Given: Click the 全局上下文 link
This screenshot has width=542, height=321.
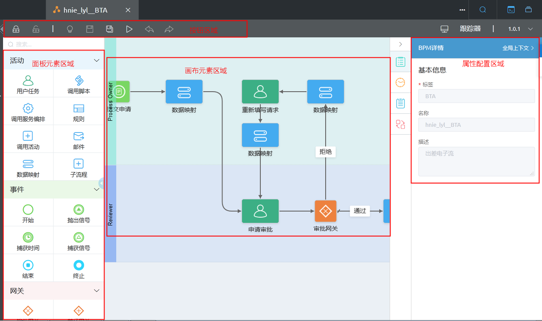Looking at the screenshot, I should click(518, 48).
